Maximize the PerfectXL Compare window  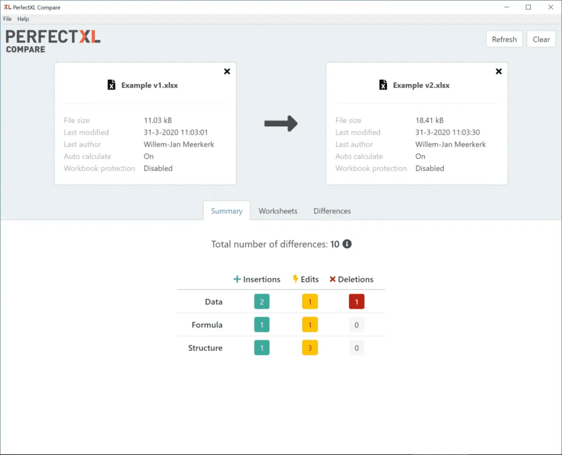(528, 7)
